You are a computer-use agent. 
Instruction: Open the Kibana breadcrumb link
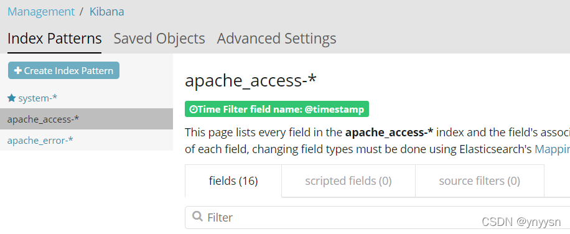tap(107, 12)
